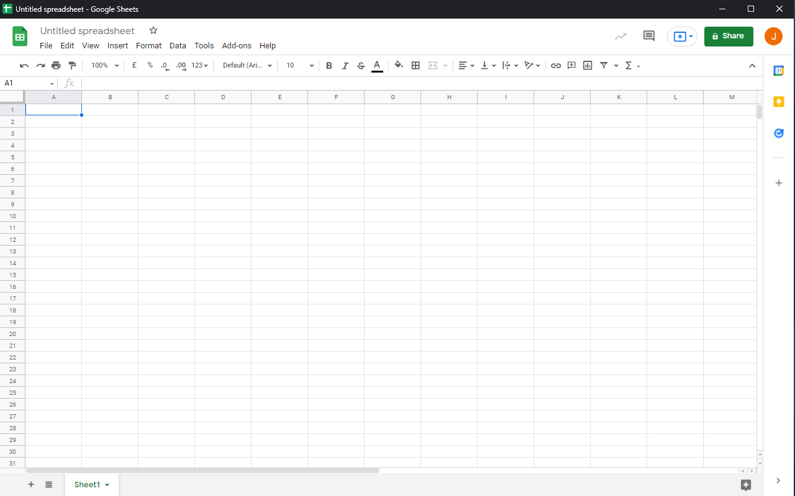Format value as percent

click(x=149, y=65)
